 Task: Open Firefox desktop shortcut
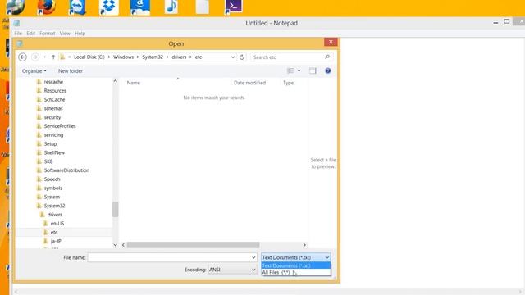(x=46, y=7)
